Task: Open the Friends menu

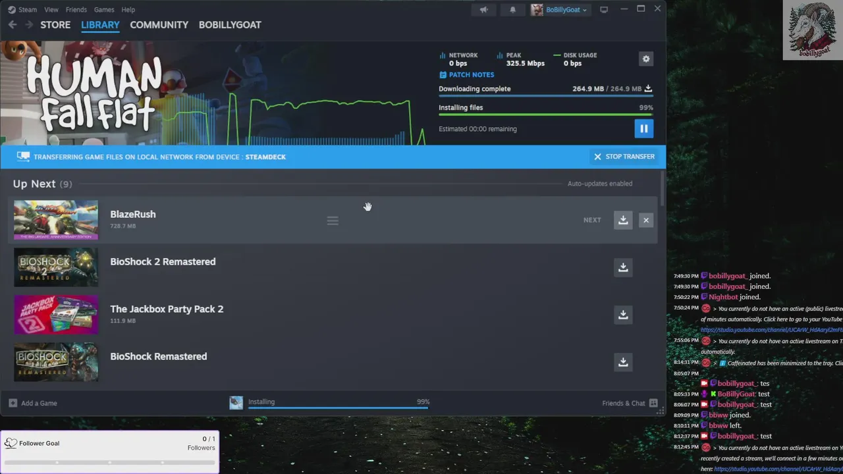Action: coord(76,10)
